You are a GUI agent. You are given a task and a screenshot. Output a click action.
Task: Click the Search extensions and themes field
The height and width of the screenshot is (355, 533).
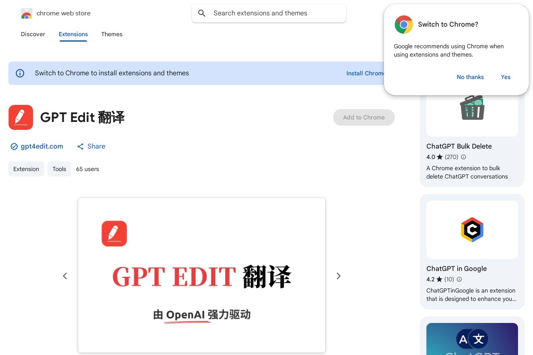pos(269,13)
